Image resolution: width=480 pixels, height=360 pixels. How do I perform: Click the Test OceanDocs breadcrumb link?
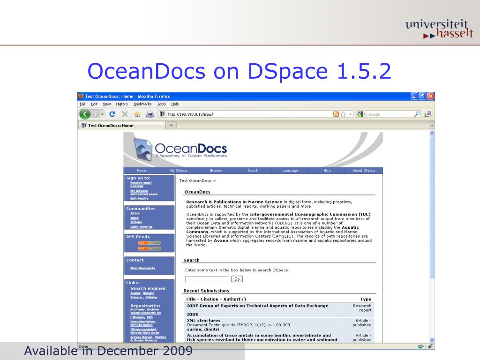tap(195, 180)
